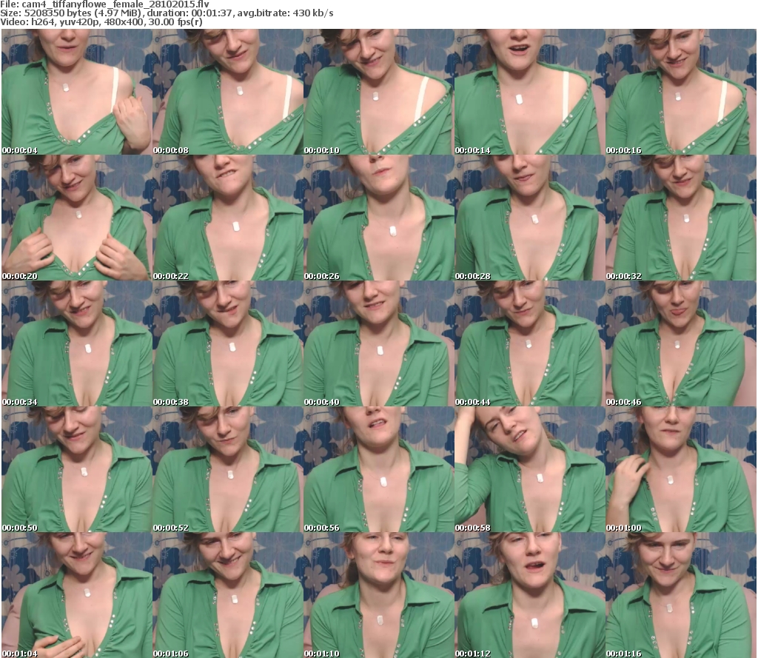Select the Video codec info line
The image size is (758, 658).
(x=101, y=22)
